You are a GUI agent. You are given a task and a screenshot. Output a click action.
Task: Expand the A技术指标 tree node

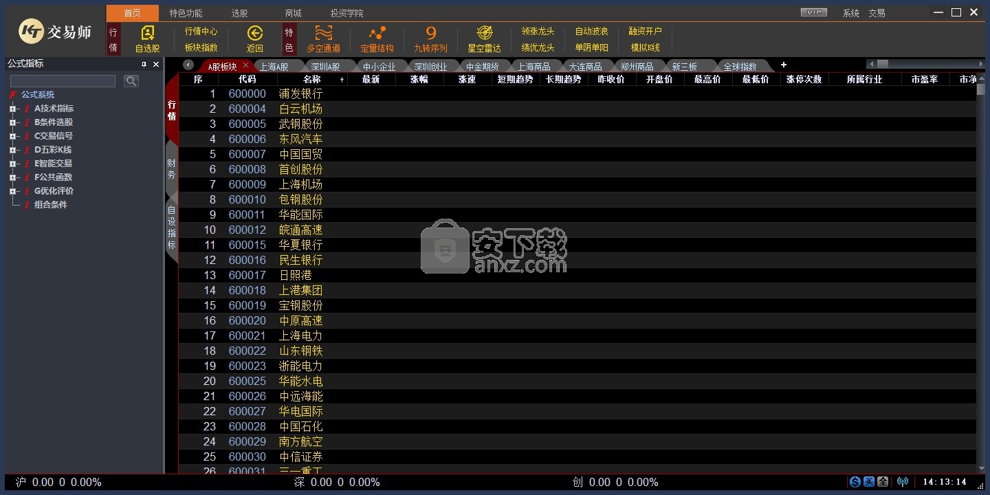12,109
